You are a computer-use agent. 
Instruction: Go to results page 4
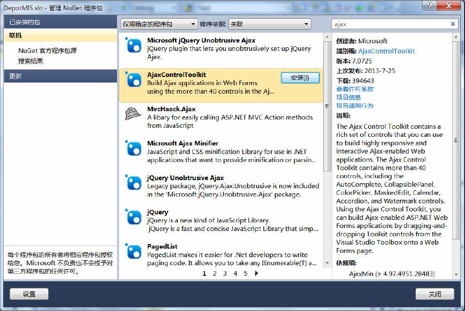click(x=235, y=273)
